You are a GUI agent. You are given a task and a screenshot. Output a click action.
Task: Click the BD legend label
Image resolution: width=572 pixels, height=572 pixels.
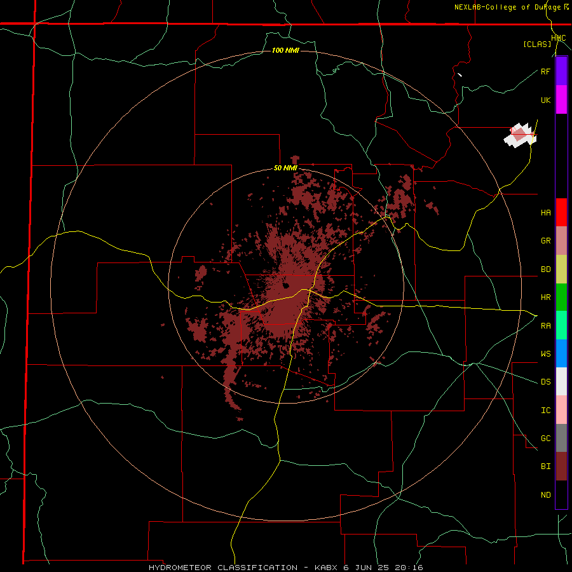tap(545, 269)
